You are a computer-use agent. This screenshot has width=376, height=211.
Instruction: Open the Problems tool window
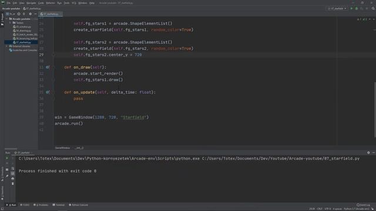(41, 205)
